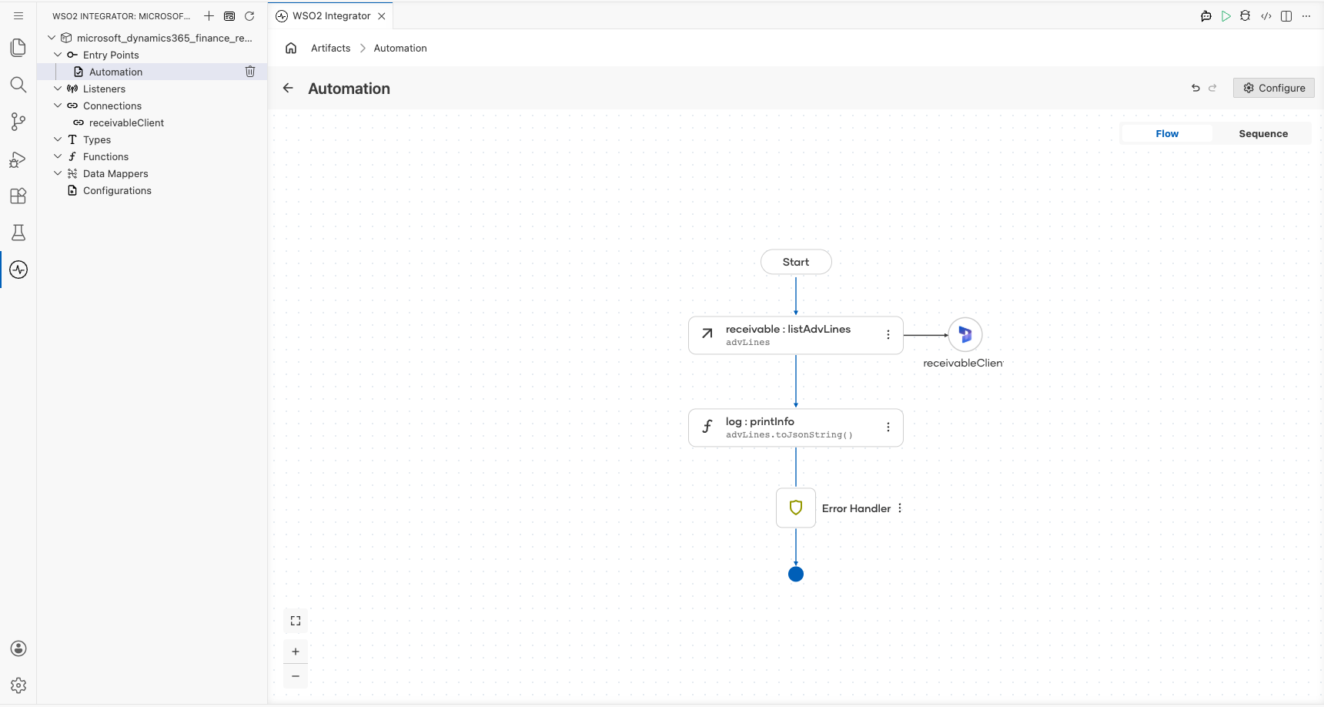
Task: Show source code via the brackets icon
Action: tap(1266, 15)
